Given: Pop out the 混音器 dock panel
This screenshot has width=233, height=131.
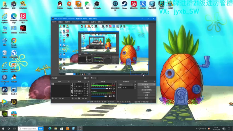Looking at the screenshot, I should pos(116,82).
